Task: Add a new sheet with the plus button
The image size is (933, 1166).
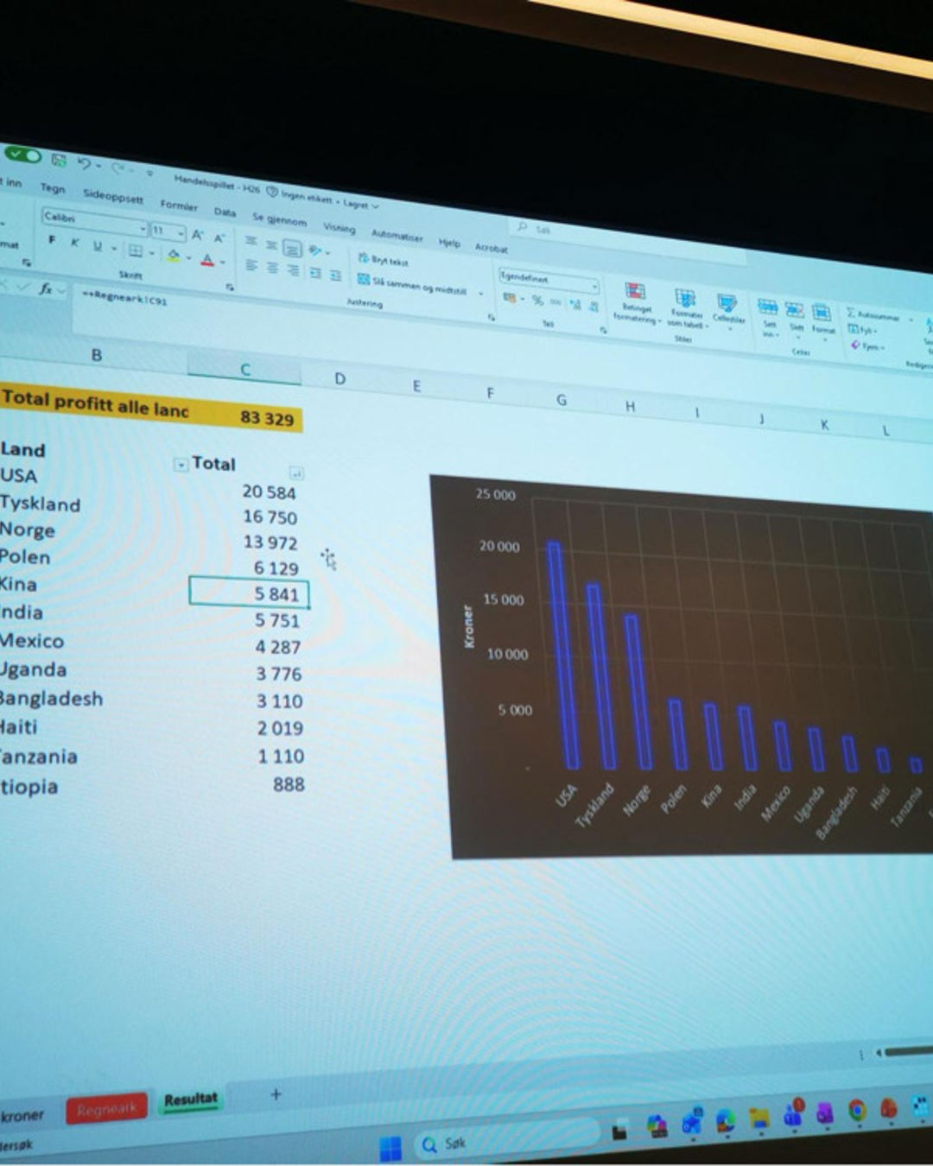Action: [x=276, y=1094]
